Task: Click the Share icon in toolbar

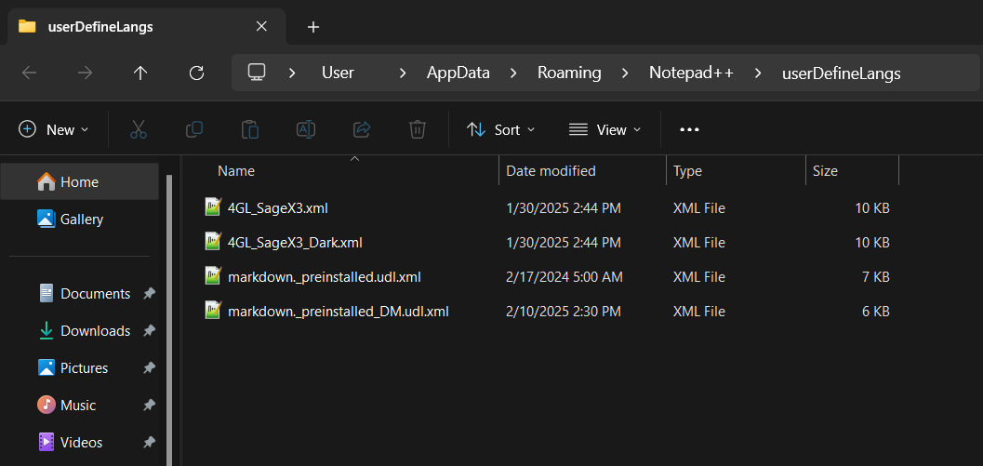Action: click(x=362, y=129)
